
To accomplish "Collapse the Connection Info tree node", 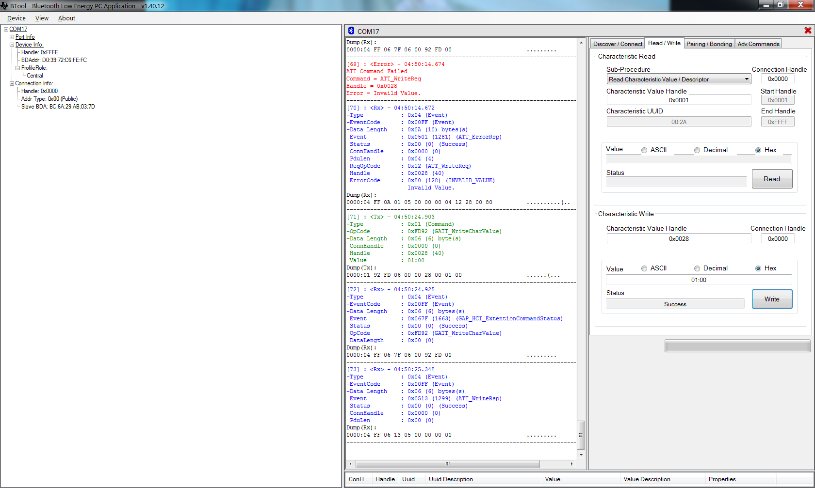I will click(12, 83).
